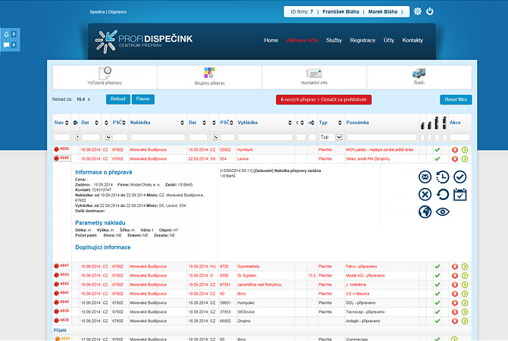
Task: Open notifications bell icon
Action: click(x=7, y=34)
